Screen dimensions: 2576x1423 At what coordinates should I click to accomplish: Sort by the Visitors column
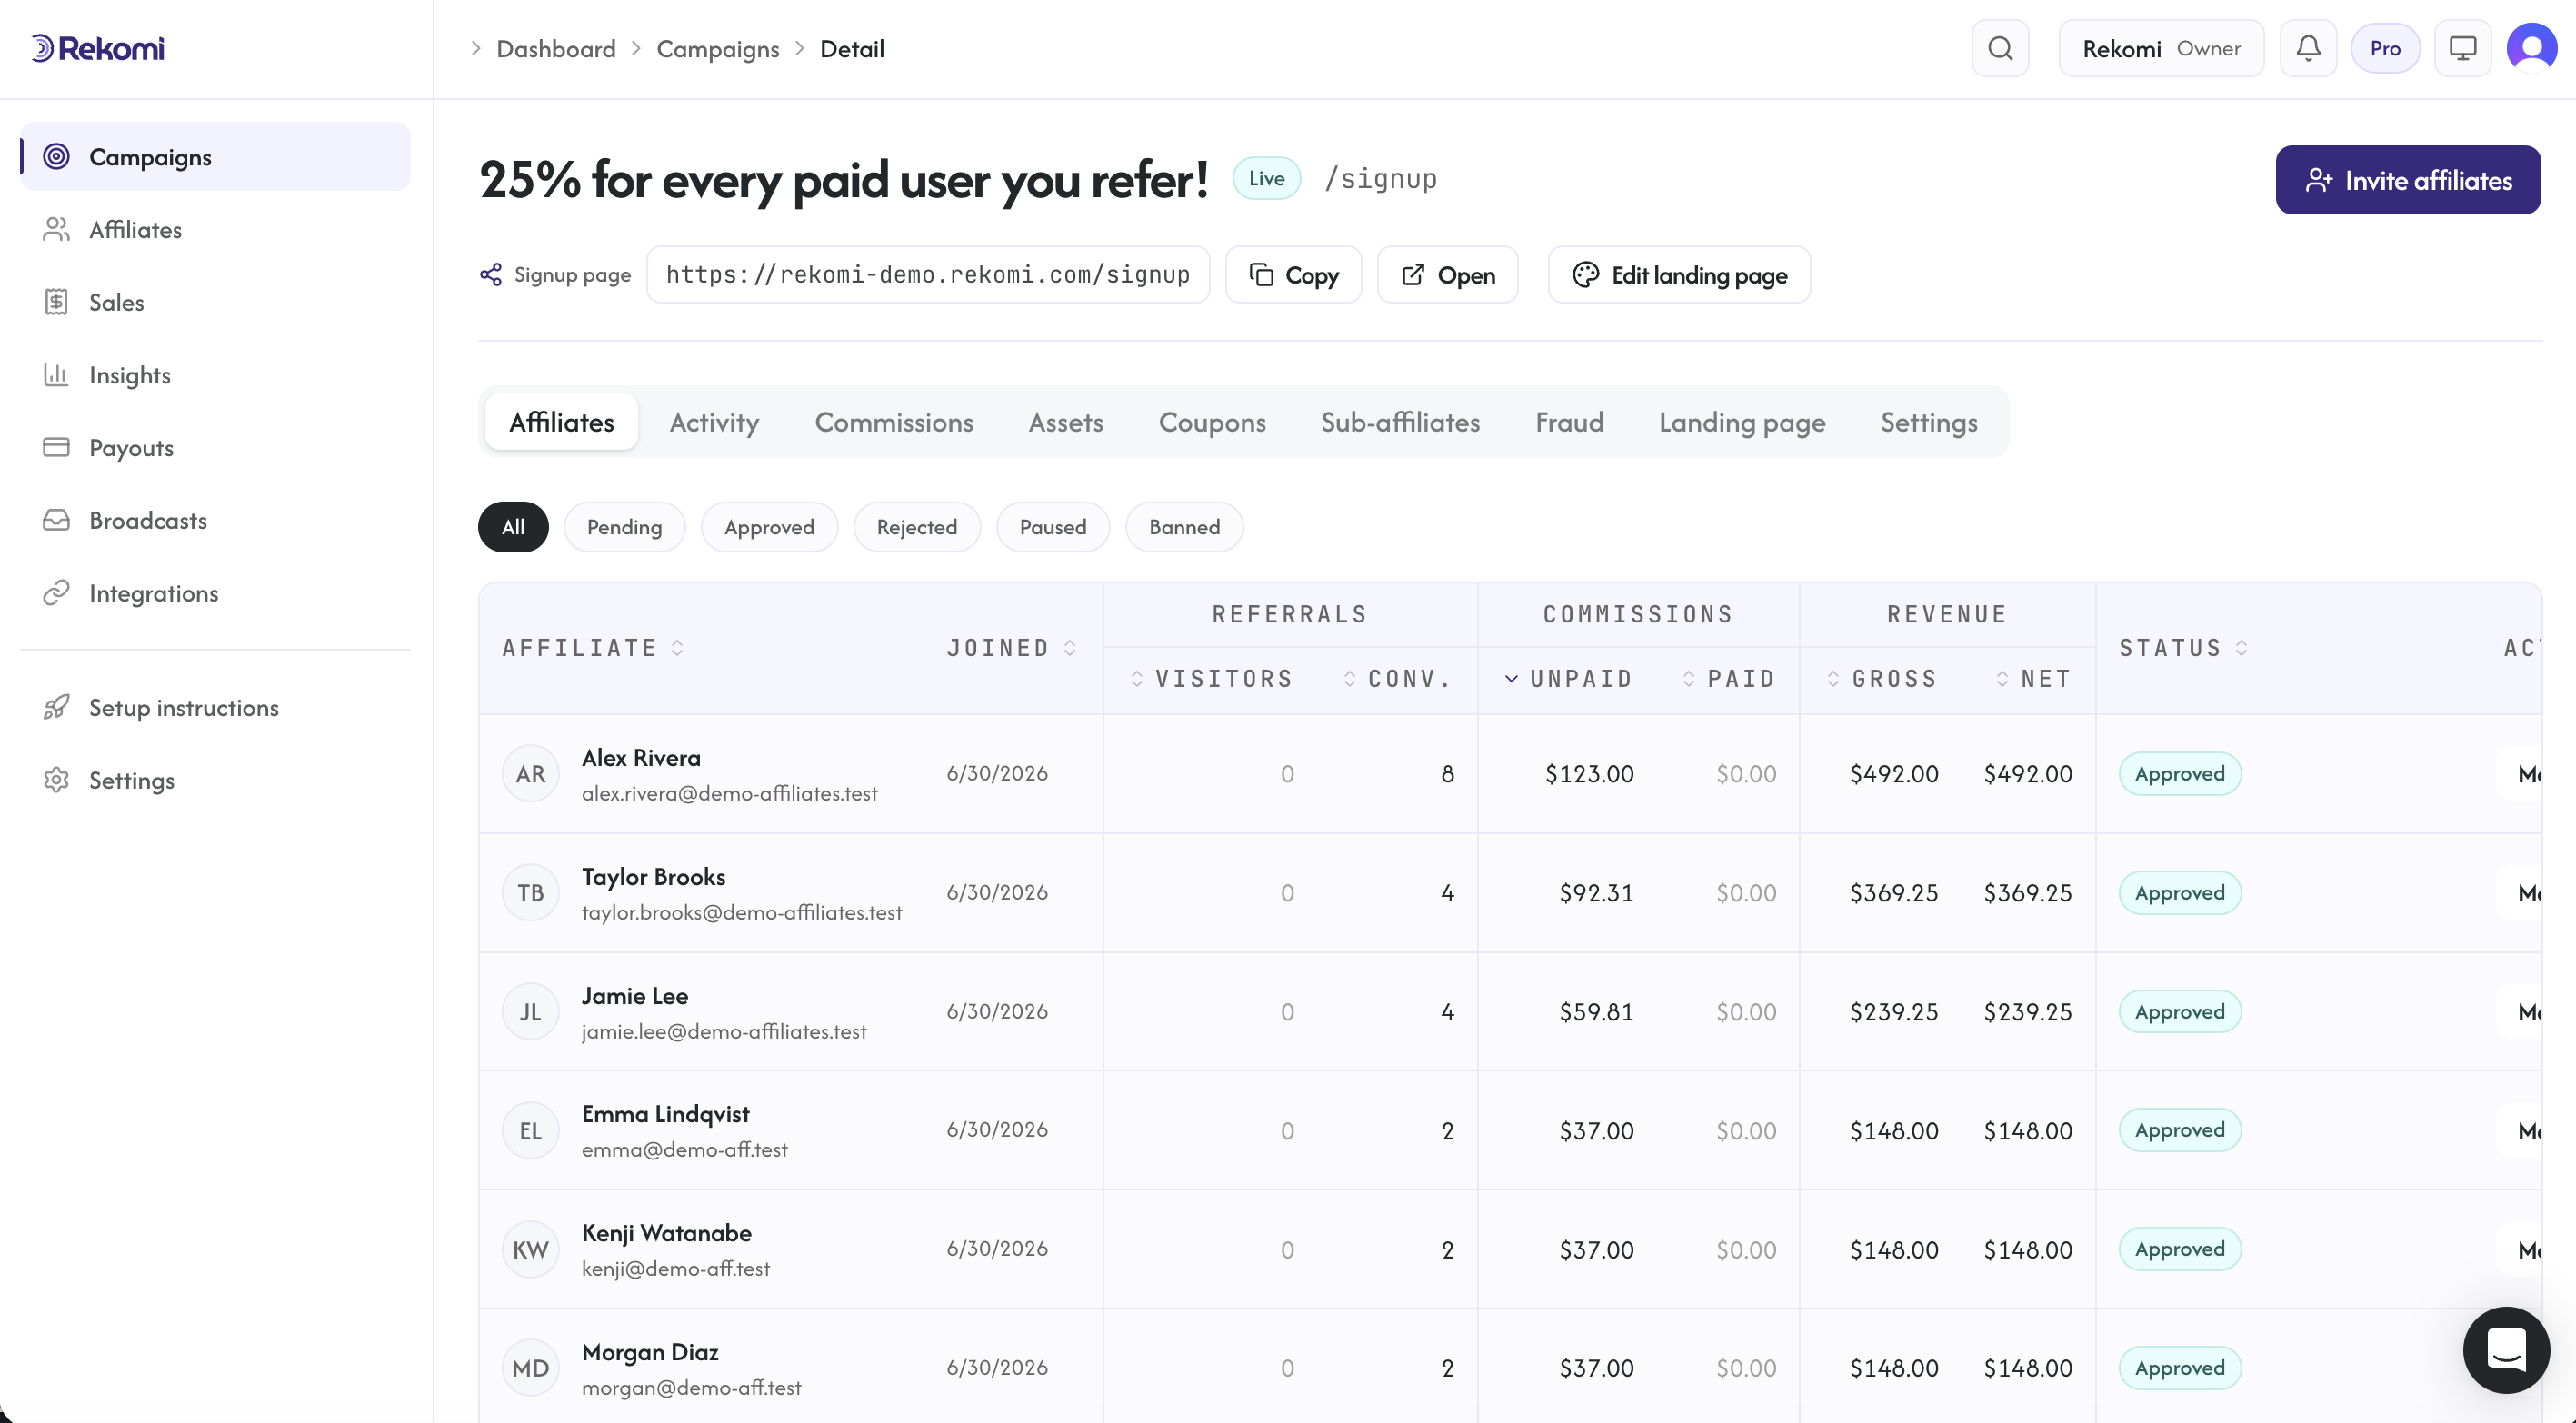pos(1211,679)
